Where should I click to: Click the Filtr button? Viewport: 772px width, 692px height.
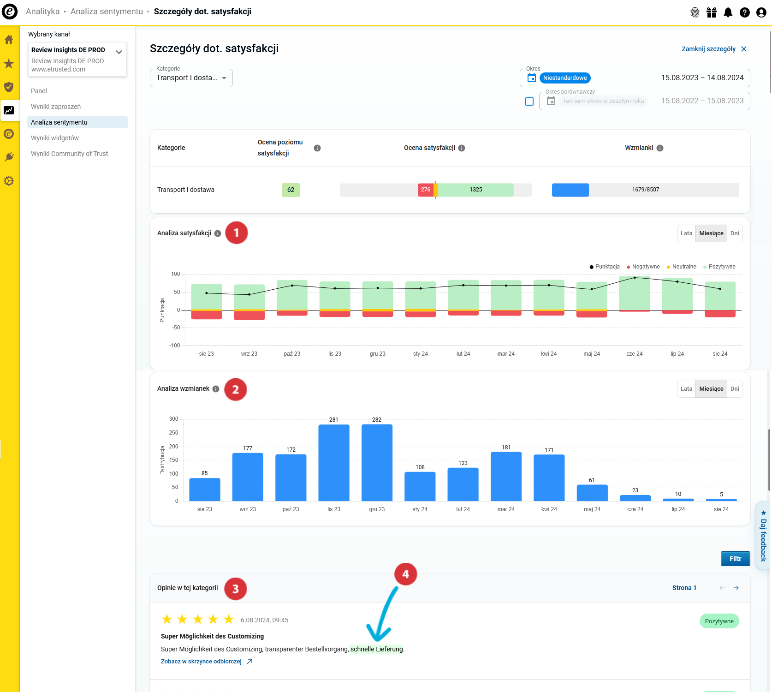735,559
